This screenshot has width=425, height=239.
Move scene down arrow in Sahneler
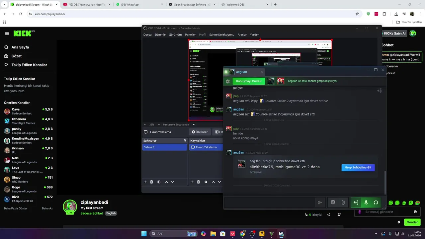tap(172, 182)
